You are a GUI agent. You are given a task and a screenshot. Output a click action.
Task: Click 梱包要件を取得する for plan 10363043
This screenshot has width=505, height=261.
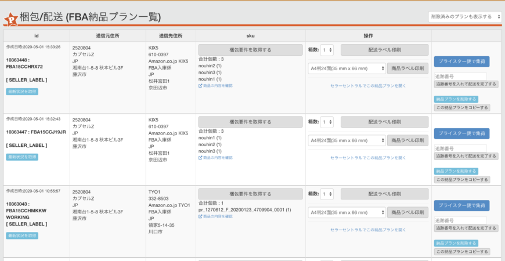click(x=251, y=194)
